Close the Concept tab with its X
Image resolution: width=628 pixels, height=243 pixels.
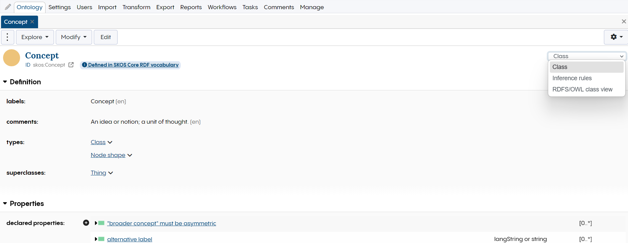(x=32, y=22)
